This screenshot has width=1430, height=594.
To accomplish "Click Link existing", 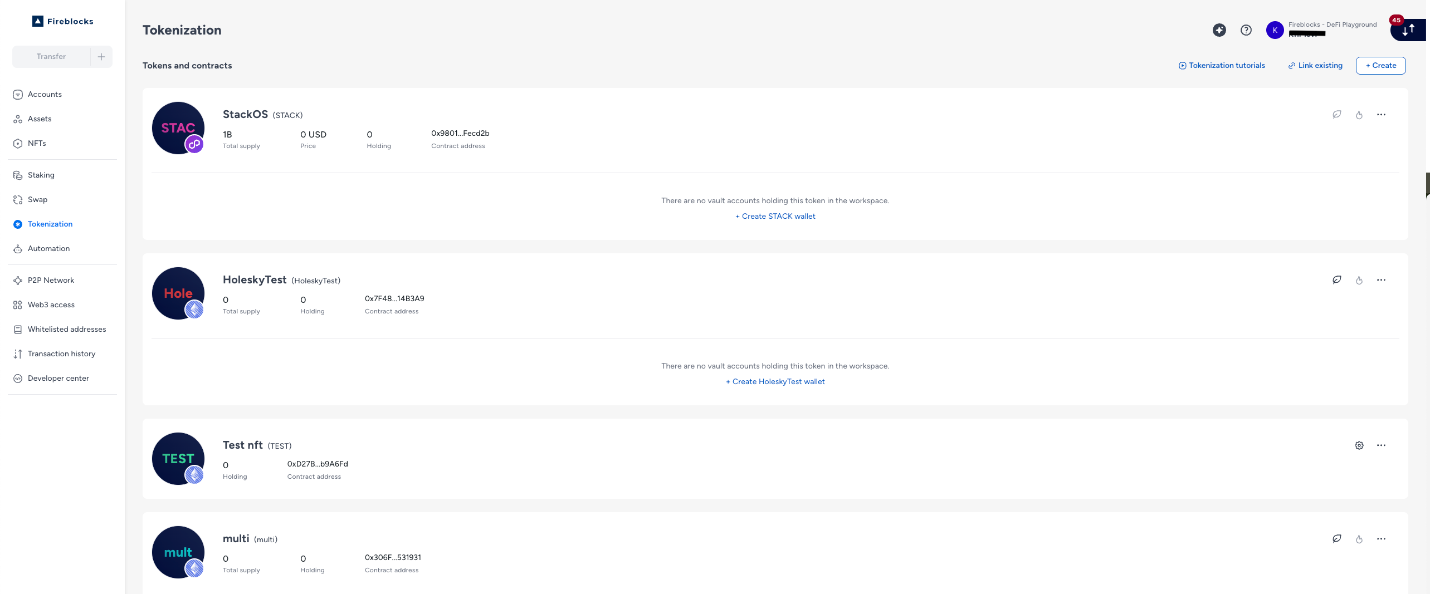I will pos(1315,66).
